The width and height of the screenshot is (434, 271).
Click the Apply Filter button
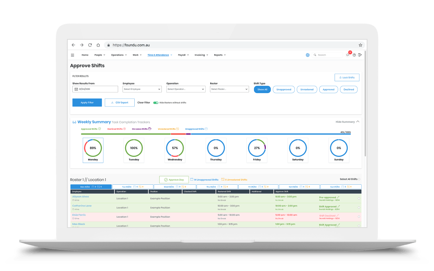(x=87, y=103)
